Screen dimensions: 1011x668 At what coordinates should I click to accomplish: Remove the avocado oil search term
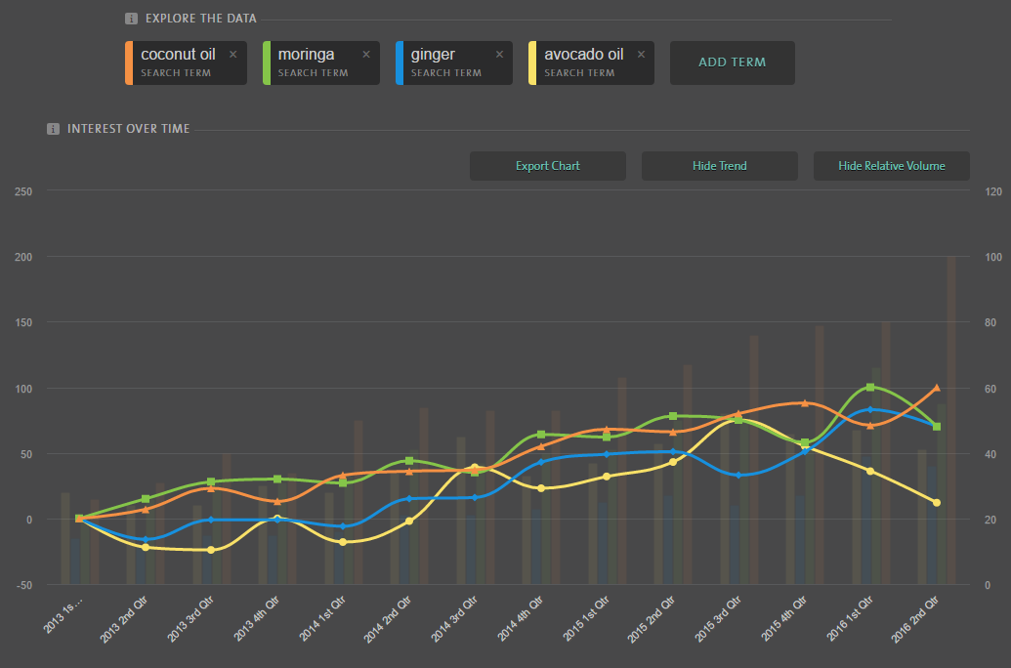642,55
